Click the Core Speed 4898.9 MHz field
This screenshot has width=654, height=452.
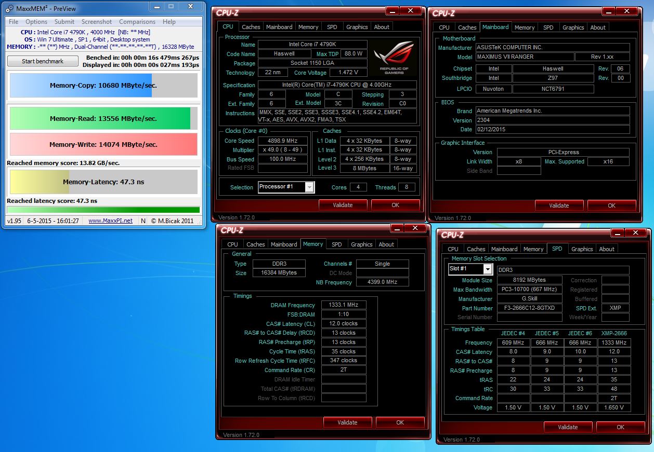pos(283,141)
